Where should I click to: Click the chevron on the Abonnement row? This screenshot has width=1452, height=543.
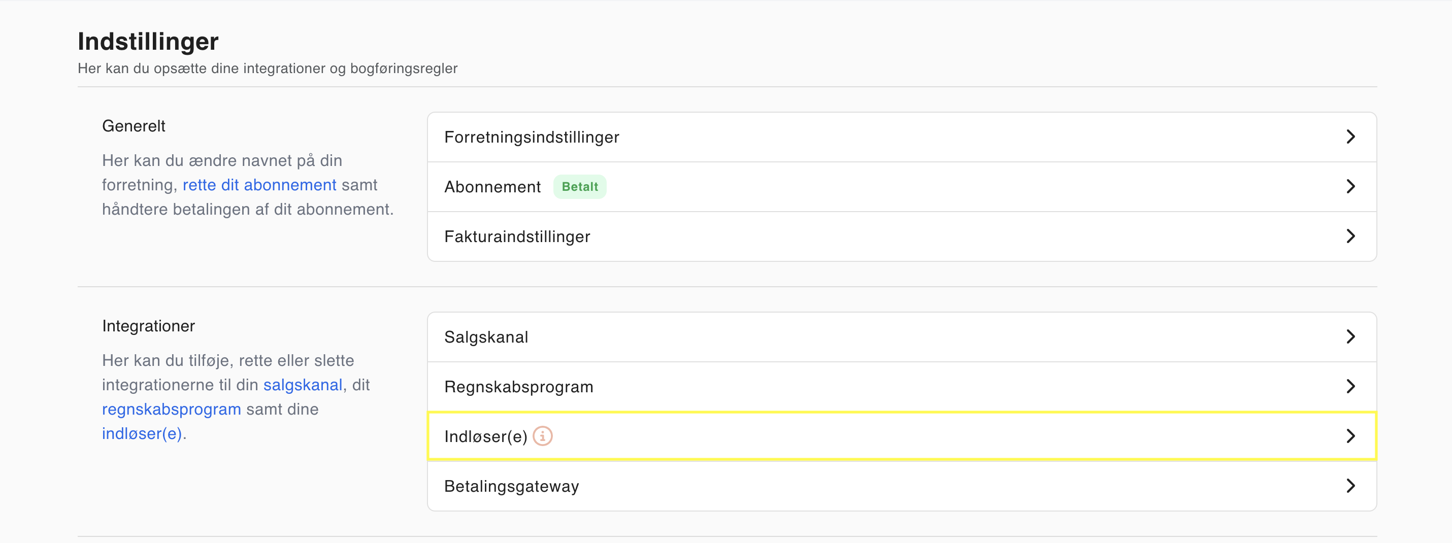click(x=1350, y=186)
